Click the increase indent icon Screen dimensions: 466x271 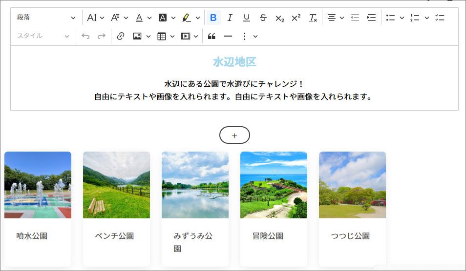[372, 18]
